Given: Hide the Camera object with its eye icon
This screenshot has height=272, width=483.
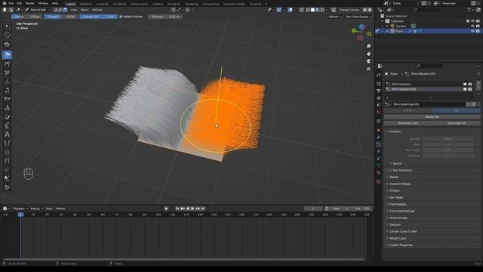Looking at the screenshot, I should [473, 26].
